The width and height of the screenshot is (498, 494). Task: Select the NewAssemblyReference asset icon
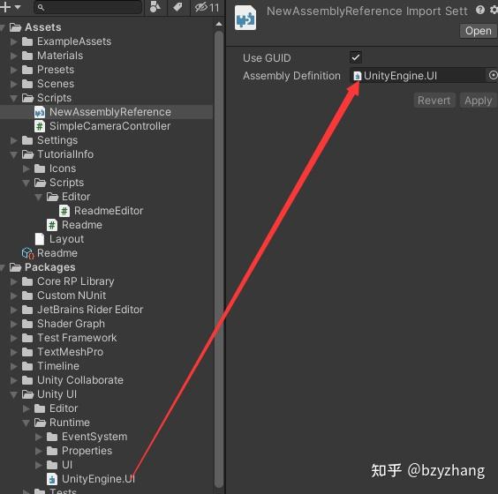pyautogui.click(x=40, y=112)
